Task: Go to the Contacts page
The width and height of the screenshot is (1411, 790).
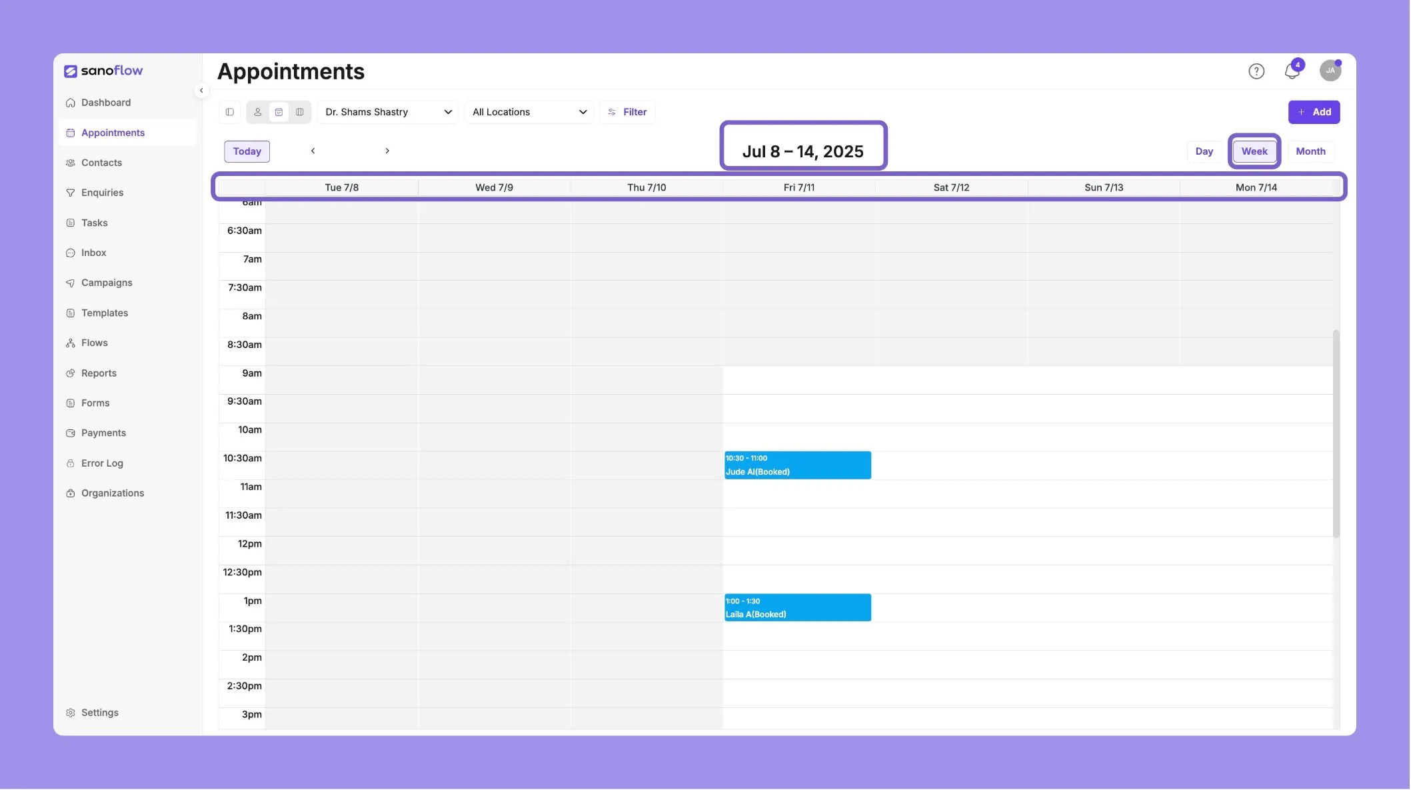Action: tap(101, 163)
